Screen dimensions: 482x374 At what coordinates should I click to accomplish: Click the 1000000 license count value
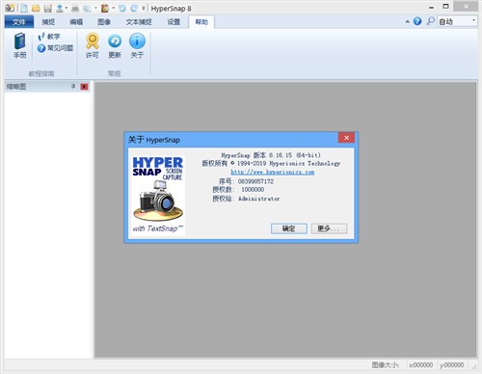(253, 190)
